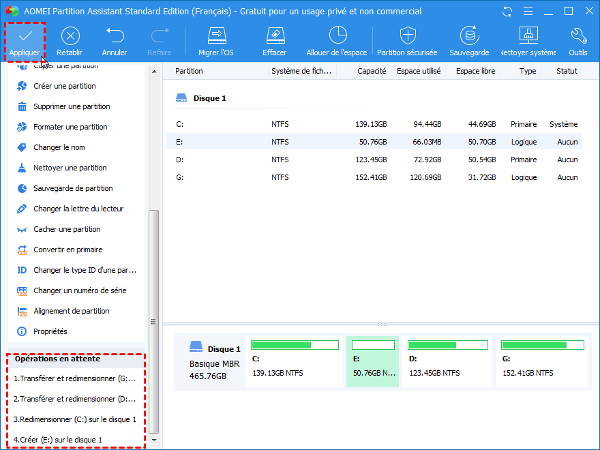Click Opérations en attente header
The height and width of the screenshot is (450, 600).
pyautogui.click(x=57, y=359)
